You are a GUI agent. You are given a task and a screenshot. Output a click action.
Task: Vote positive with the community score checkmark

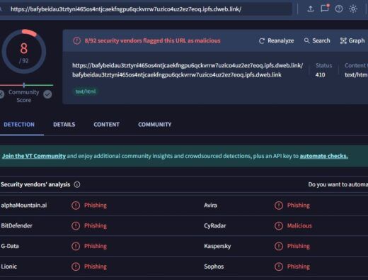47,94
